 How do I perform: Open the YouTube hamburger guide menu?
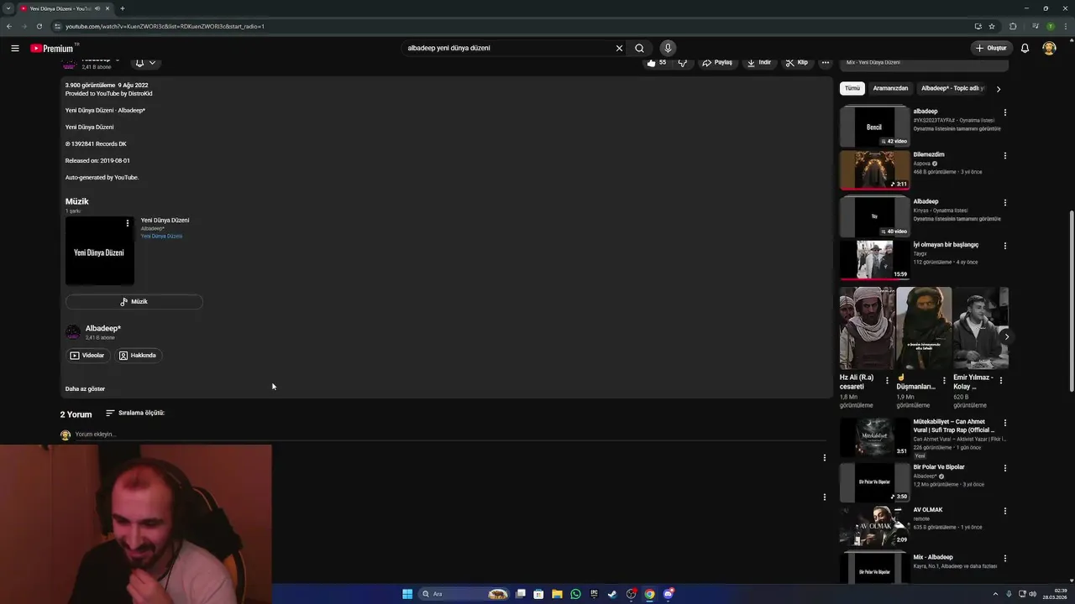tap(15, 48)
